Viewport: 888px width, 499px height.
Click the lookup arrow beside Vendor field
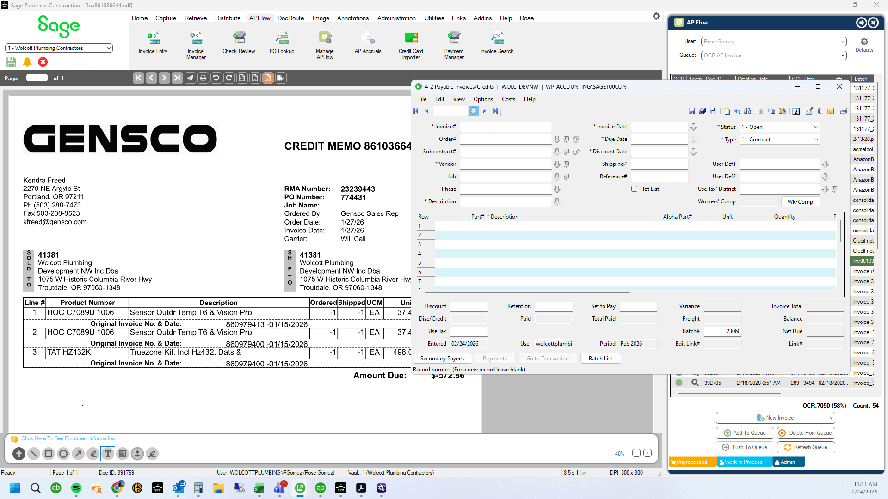[557, 164]
